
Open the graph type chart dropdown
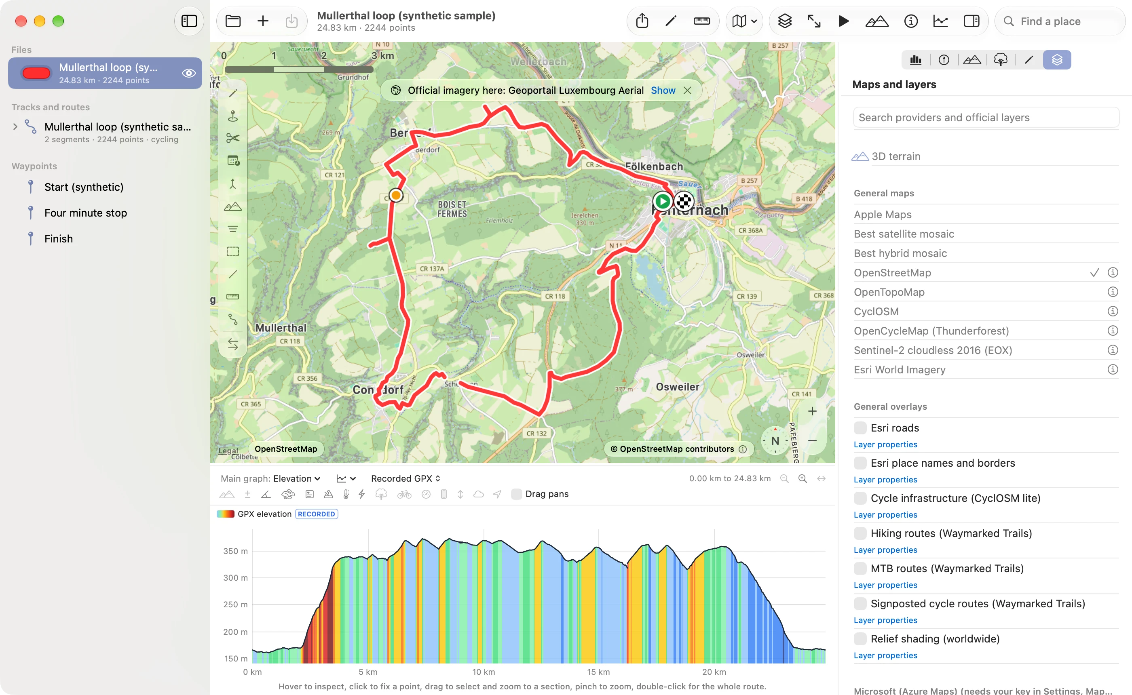coord(346,478)
